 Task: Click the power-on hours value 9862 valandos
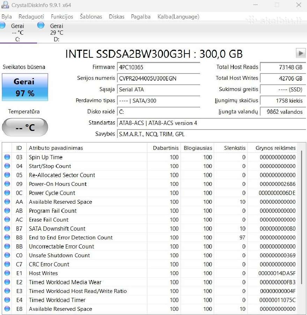(283, 112)
